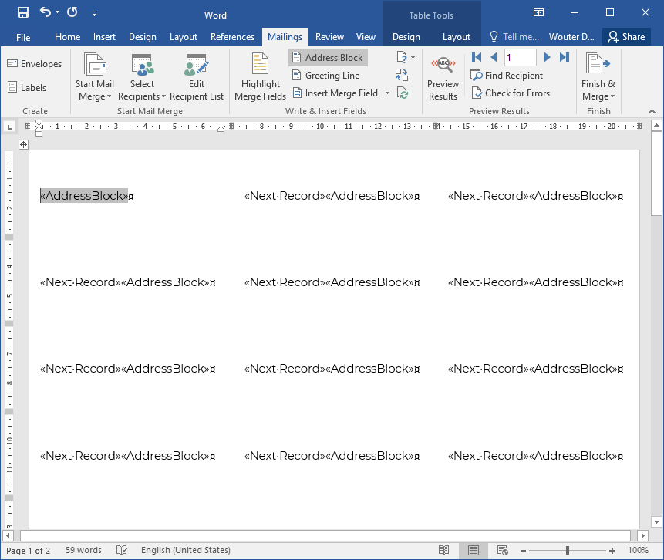Click the zoom slider handle

568,550
